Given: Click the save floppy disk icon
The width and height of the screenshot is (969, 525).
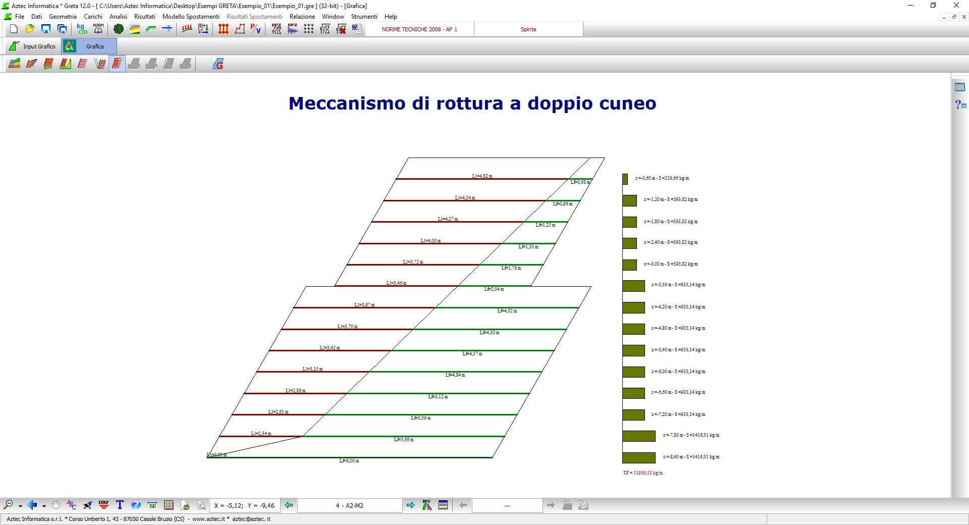Looking at the screenshot, I should tap(46, 29).
